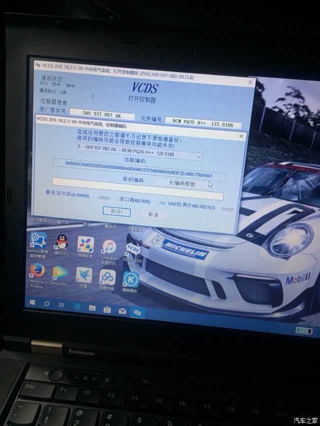Expand the controller module dropdown list
The height and width of the screenshot is (426, 320).
pos(199,157)
